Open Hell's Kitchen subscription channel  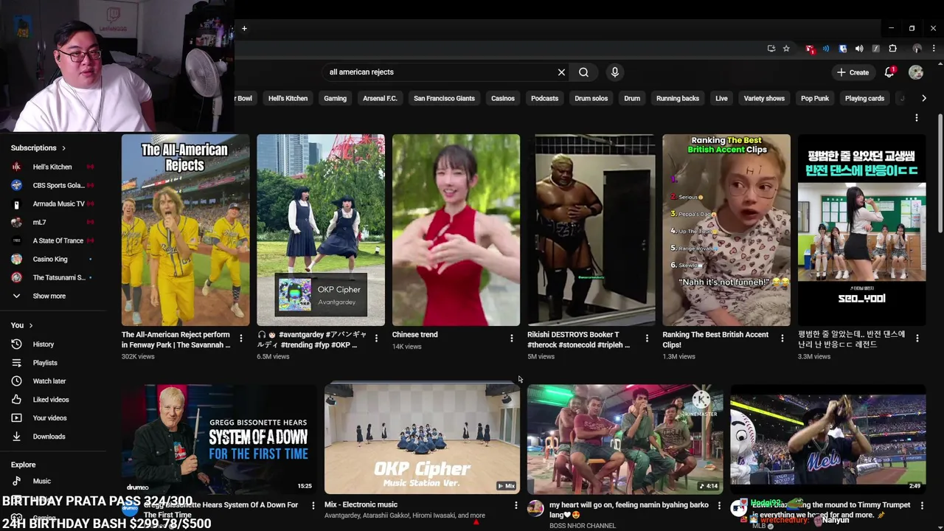pos(52,167)
